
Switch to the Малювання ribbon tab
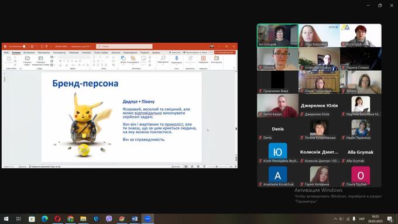point(44,53)
